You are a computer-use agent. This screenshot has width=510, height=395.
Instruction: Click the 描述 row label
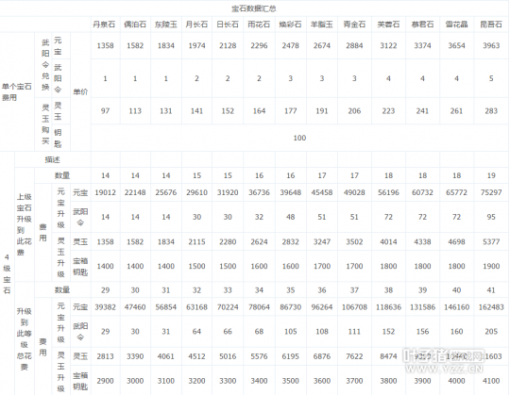click(52, 159)
